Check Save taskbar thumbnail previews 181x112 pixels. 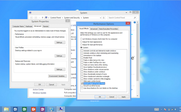[x=82, y=67]
